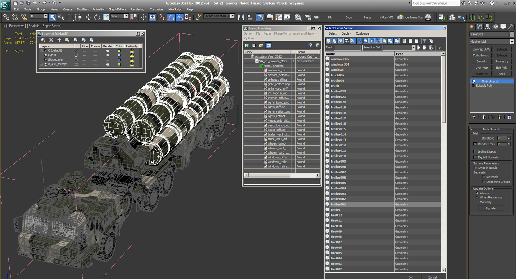Image resolution: width=516 pixels, height=279 pixels.
Task: Set s_400_triumph as current layer checkbox
Action: click(x=76, y=65)
